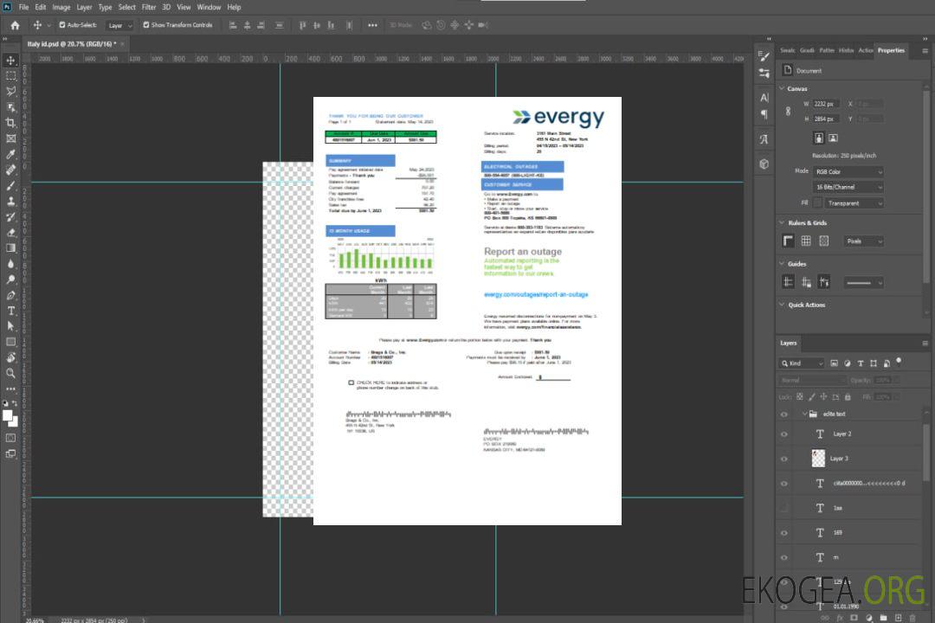Open the Filter menu
Image resolution: width=935 pixels, height=623 pixels.
(149, 7)
